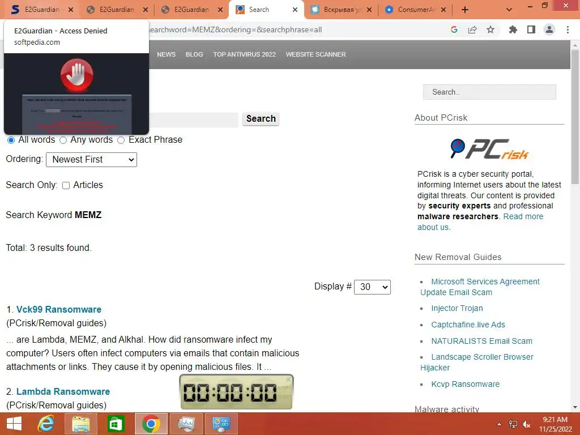Open the Windows Start button
This screenshot has width=580, height=435.
tap(14, 424)
